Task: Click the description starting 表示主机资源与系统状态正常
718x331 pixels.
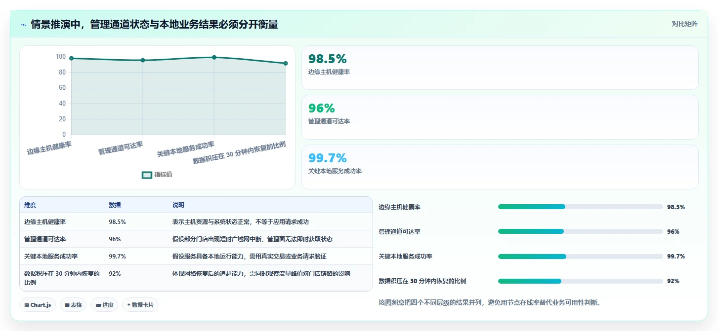Action: click(x=241, y=222)
